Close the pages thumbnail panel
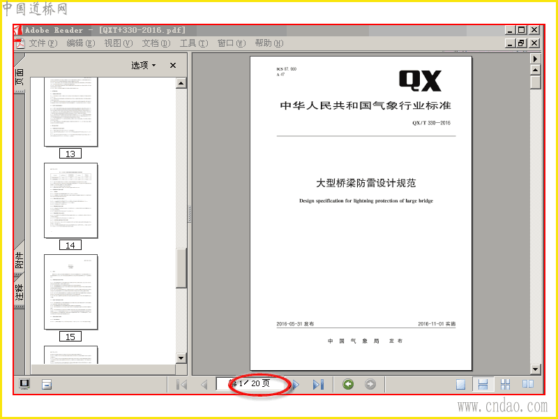Screen dimensions: 558x419 click(x=173, y=65)
